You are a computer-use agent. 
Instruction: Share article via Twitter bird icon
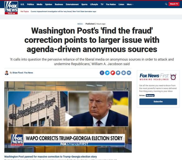pyautogui.click(x=108, y=73)
